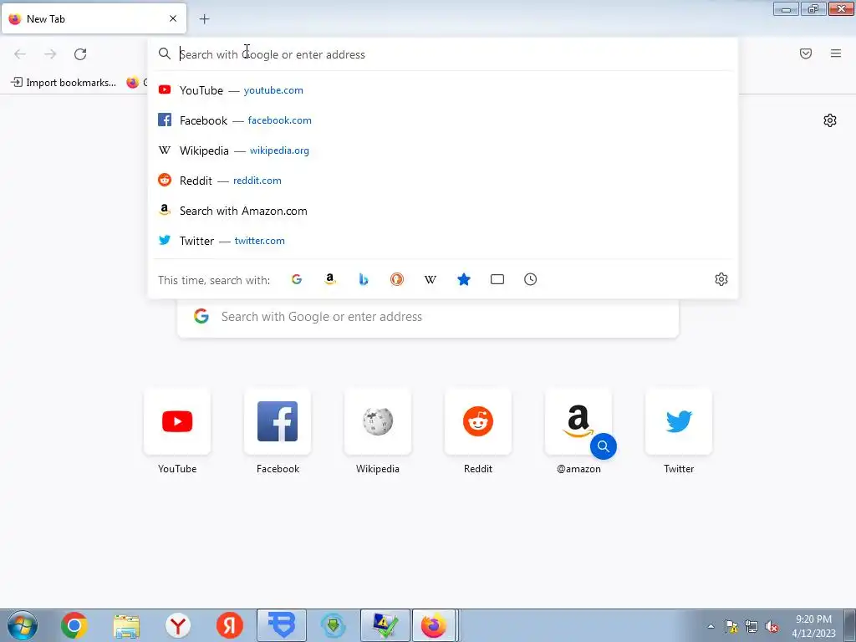This screenshot has height=642, width=856.
Task: Search Bookmarks using the star icon
Action: 463,279
